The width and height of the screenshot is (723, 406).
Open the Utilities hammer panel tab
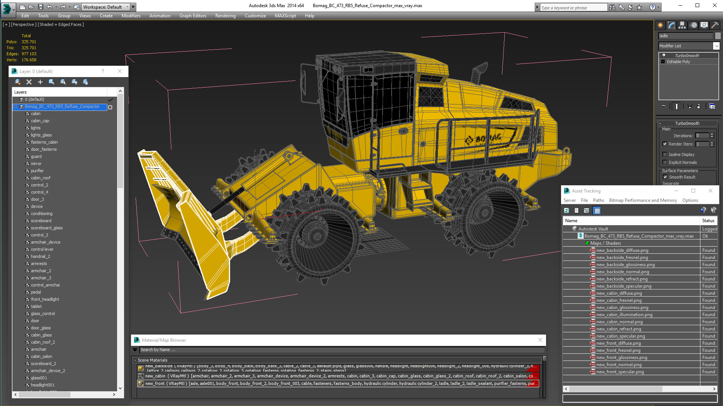[714, 25]
